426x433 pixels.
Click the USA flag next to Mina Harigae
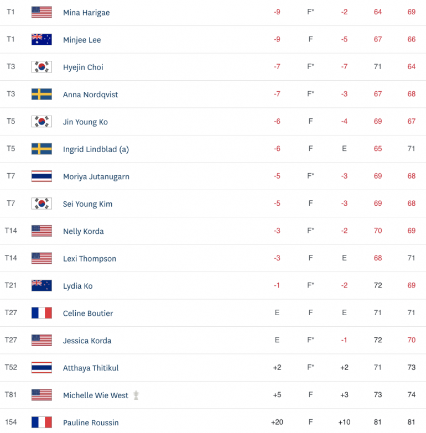41,12
